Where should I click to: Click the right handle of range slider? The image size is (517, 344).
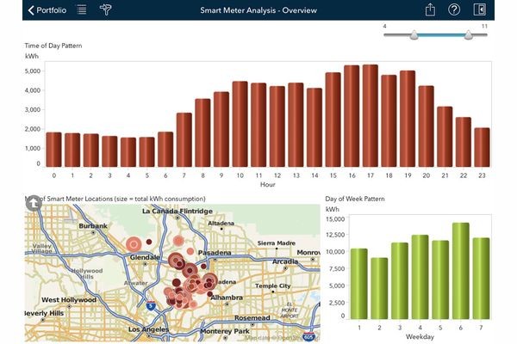click(468, 35)
